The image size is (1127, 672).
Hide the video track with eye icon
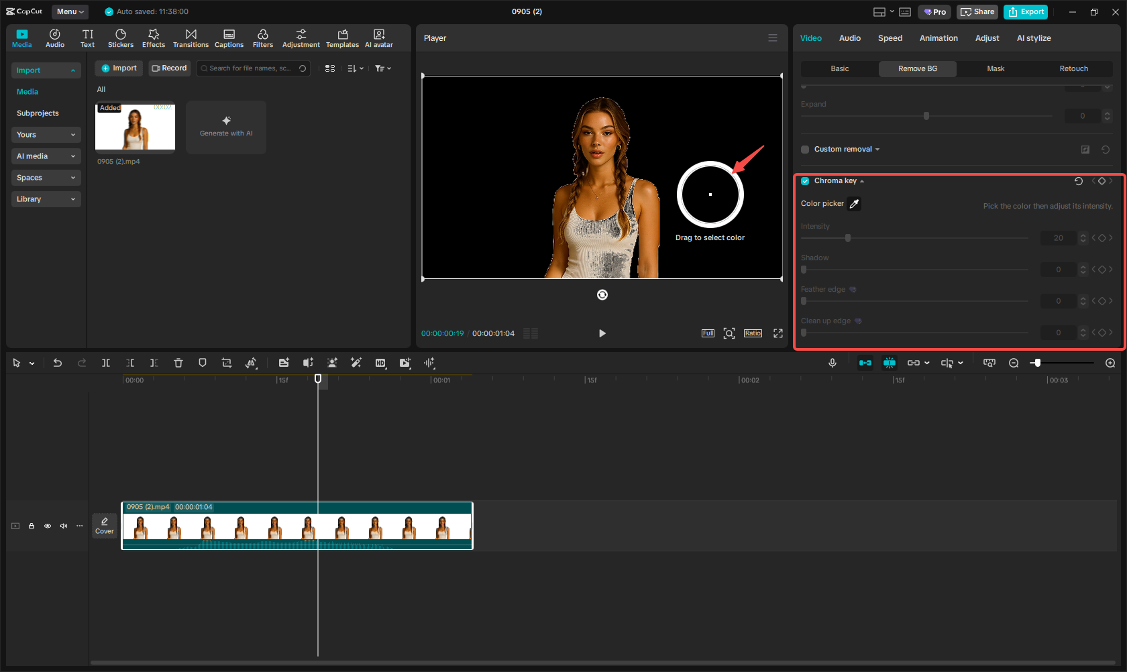tap(48, 526)
